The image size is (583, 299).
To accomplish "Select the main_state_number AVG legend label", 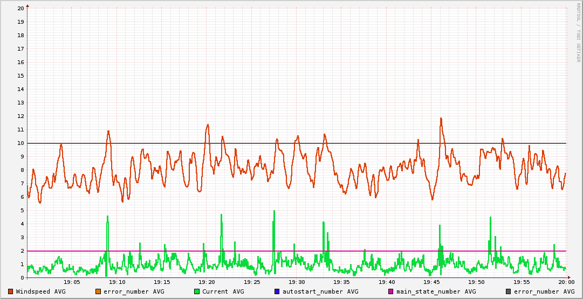I will point(436,291).
